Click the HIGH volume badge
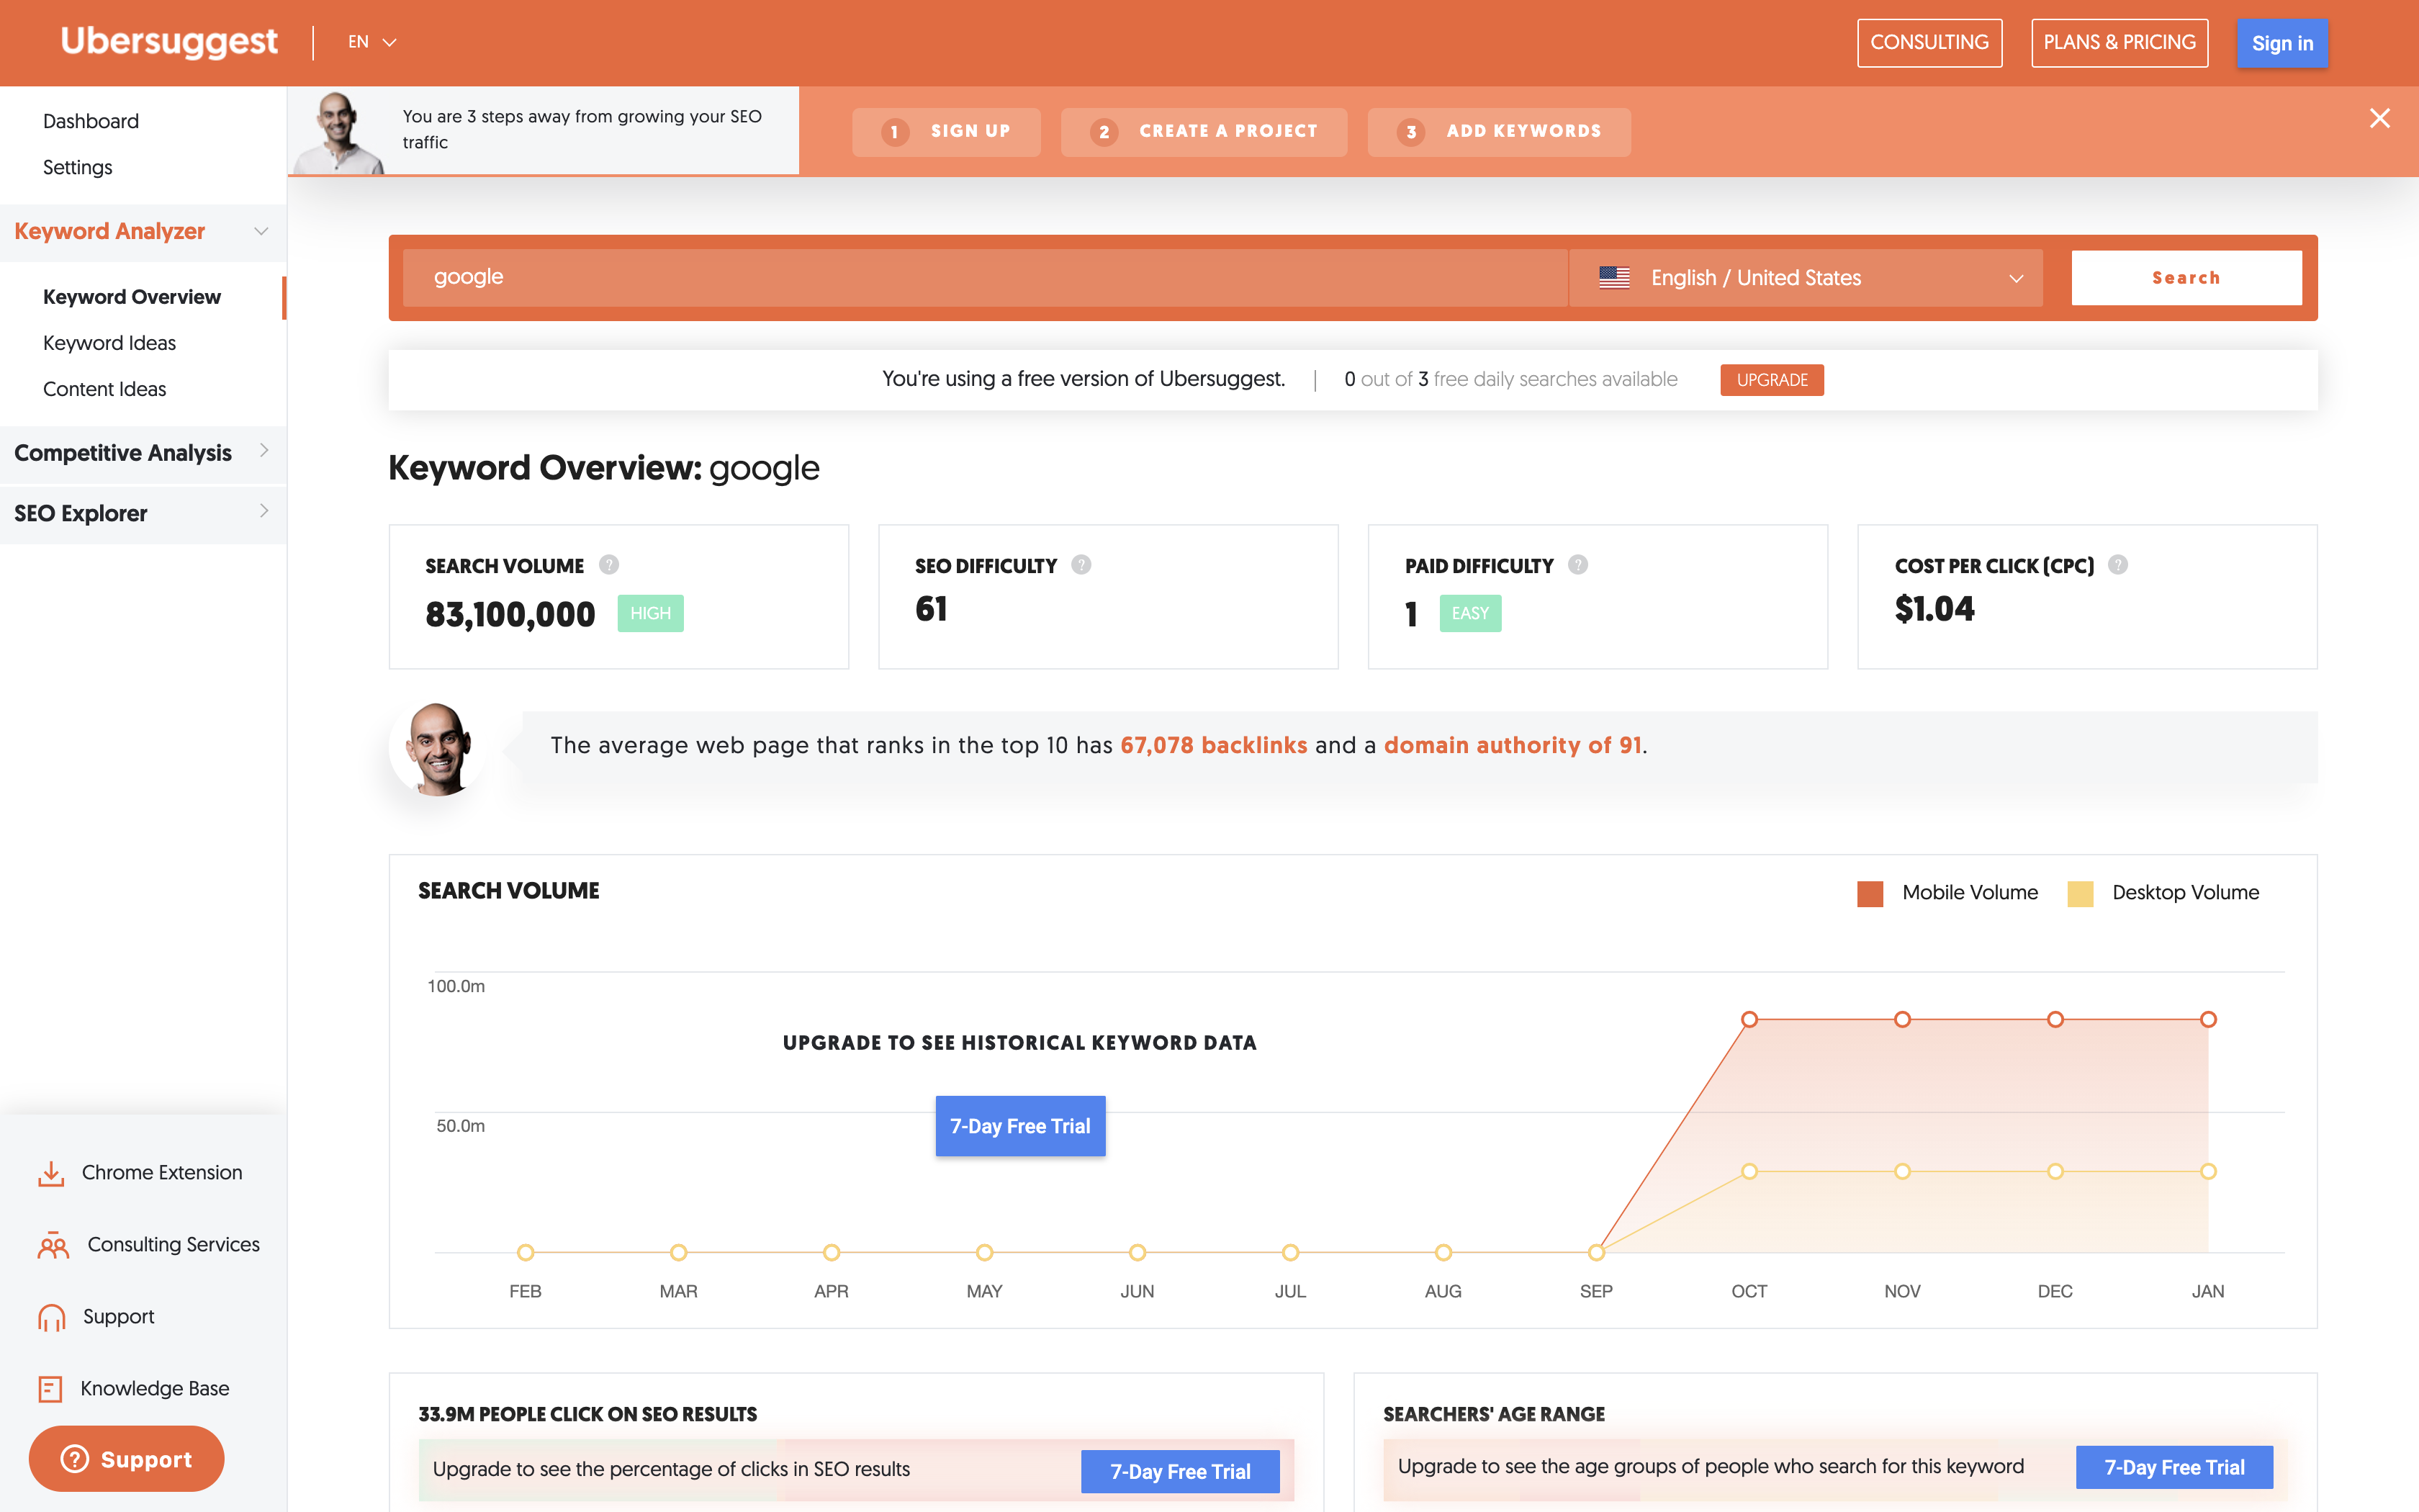Viewport: 2419px width, 1512px height. (x=649, y=613)
